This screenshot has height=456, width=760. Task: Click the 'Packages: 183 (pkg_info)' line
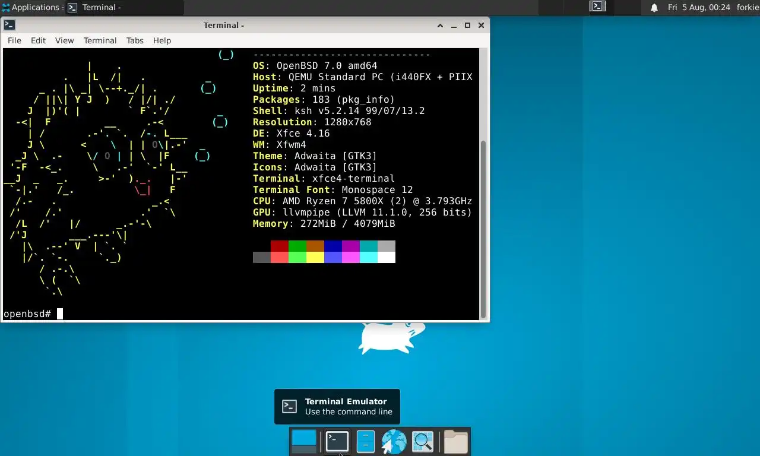[324, 100]
